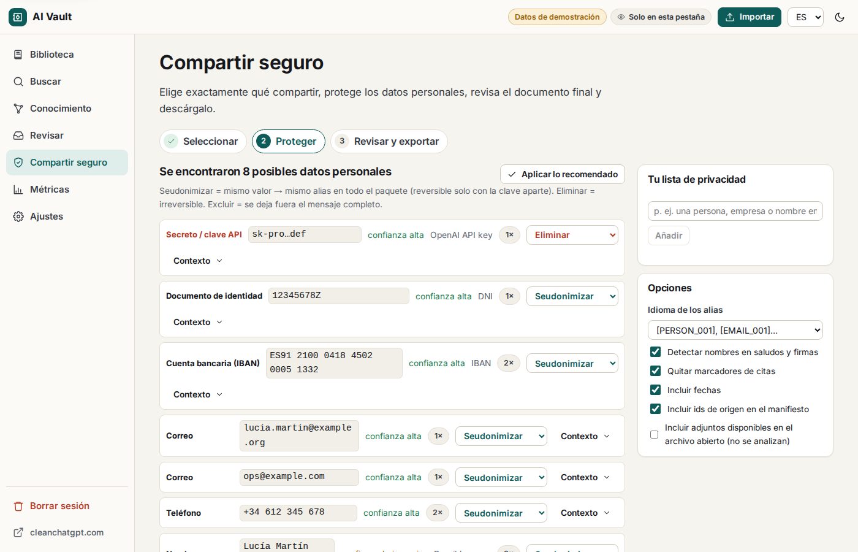The width and height of the screenshot is (858, 552).
Task: Expand Contexto for ops@example.com
Action: (585, 477)
